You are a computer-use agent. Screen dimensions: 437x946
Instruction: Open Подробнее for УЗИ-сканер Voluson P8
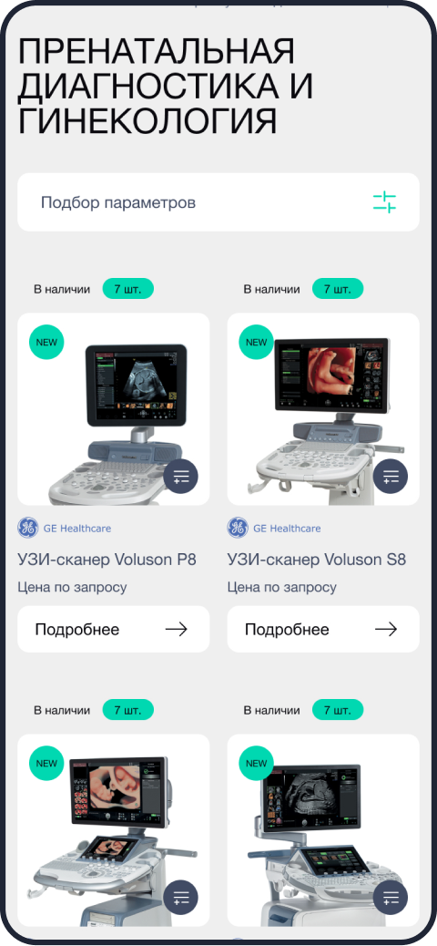click(x=113, y=629)
